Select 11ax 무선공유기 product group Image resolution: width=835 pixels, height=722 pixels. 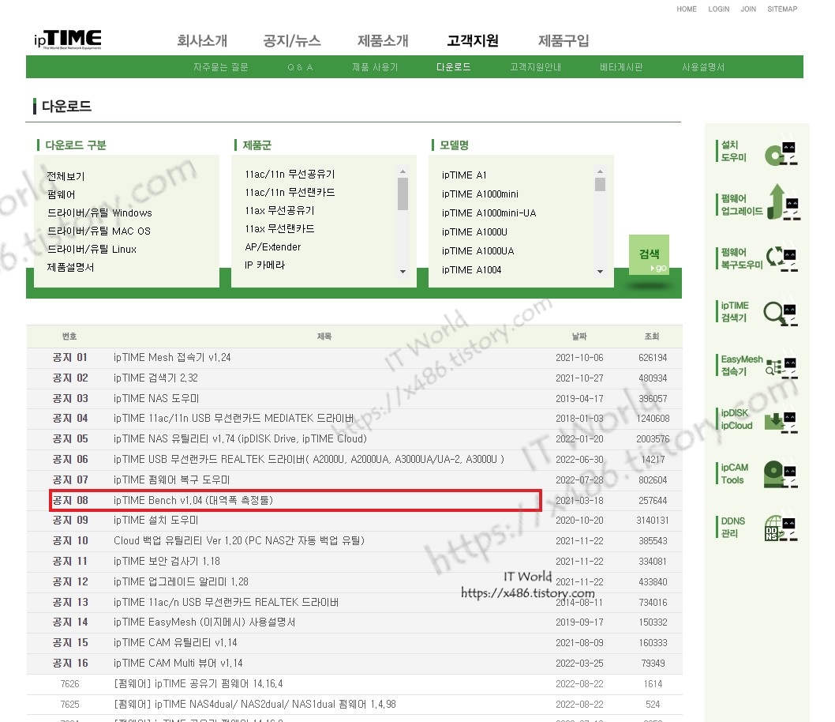(x=279, y=210)
